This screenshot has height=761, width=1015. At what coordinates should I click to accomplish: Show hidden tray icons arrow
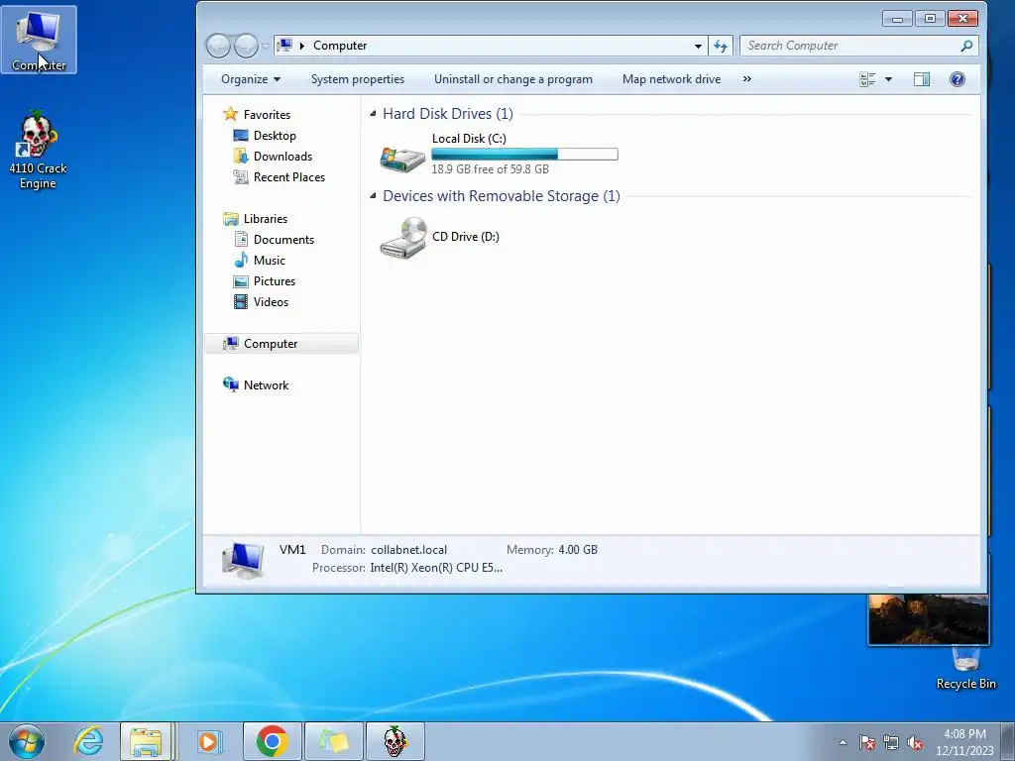(843, 743)
